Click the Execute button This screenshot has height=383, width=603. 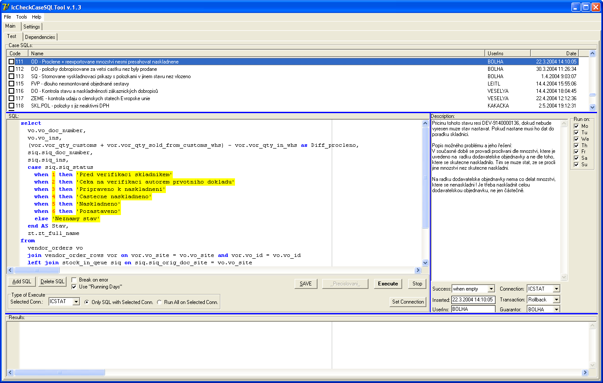click(x=388, y=284)
